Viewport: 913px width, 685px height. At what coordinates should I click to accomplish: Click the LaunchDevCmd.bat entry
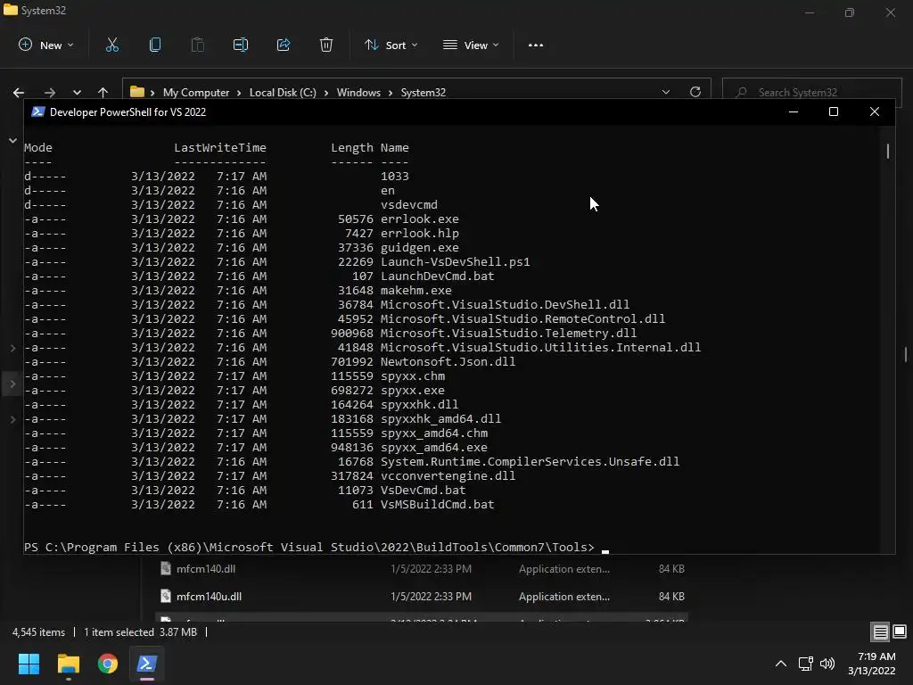[x=437, y=276]
